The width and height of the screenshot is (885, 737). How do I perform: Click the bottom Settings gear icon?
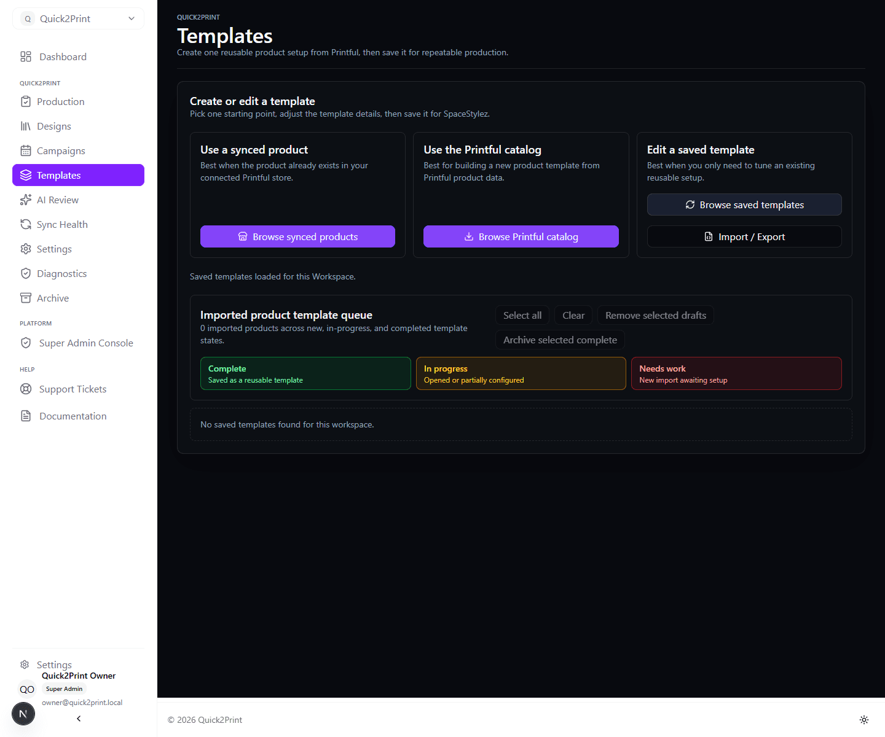click(25, 665)
